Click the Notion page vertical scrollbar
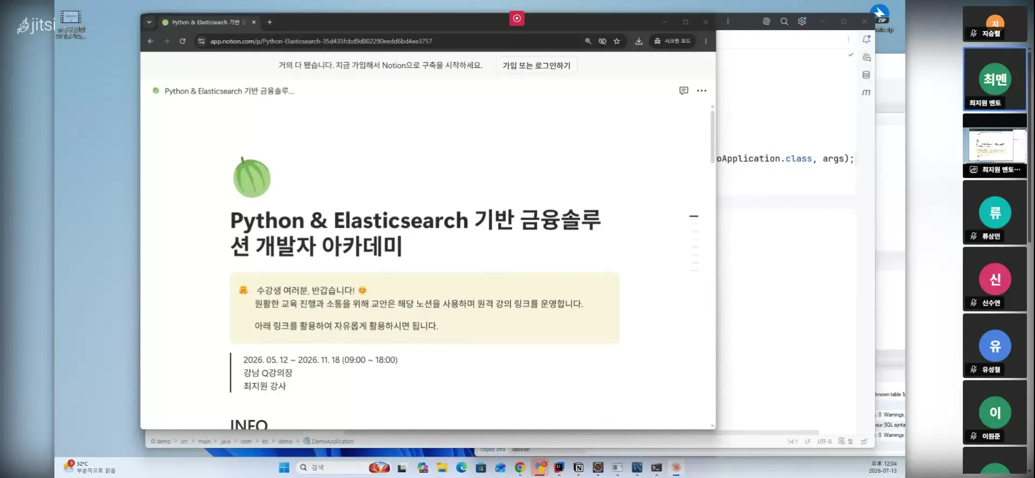Viewport: 1035px width, 478px height. tap(713, 136)
